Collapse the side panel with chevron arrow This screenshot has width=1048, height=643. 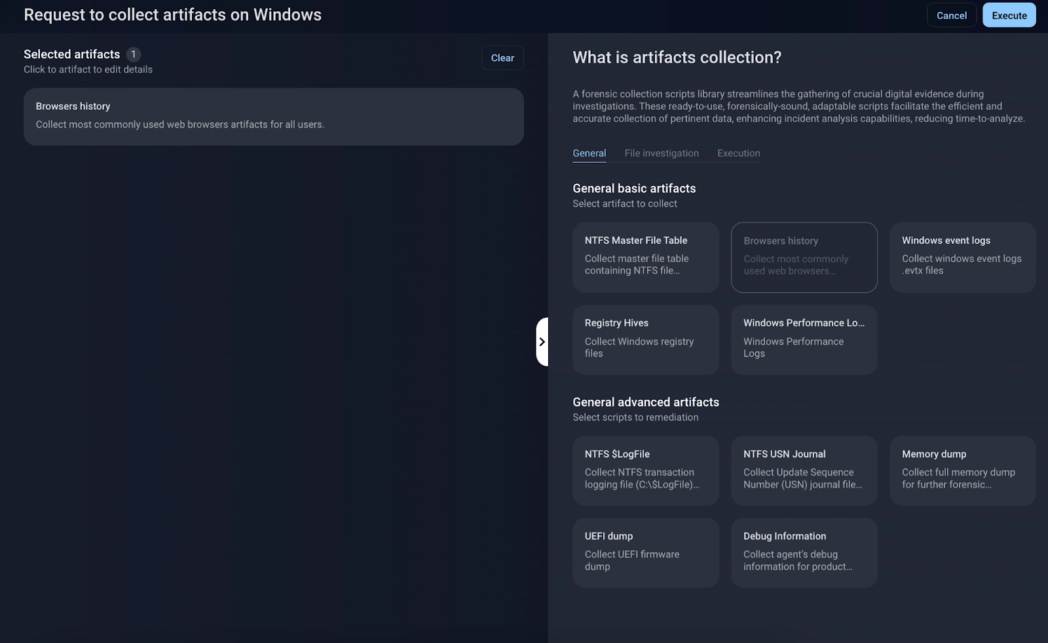[542, 341]
